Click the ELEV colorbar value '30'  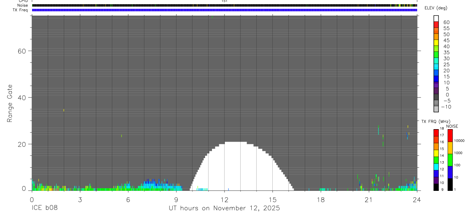pos(446,58)
